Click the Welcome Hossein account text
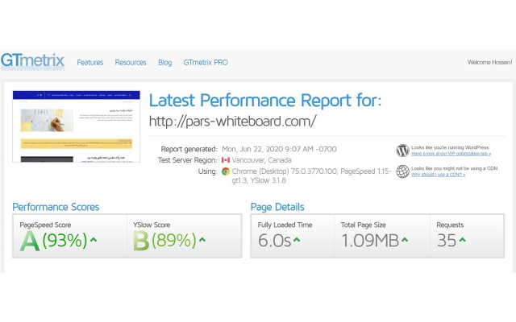The width and height of the screenshot is (516, 322). [x=489, y=62]
